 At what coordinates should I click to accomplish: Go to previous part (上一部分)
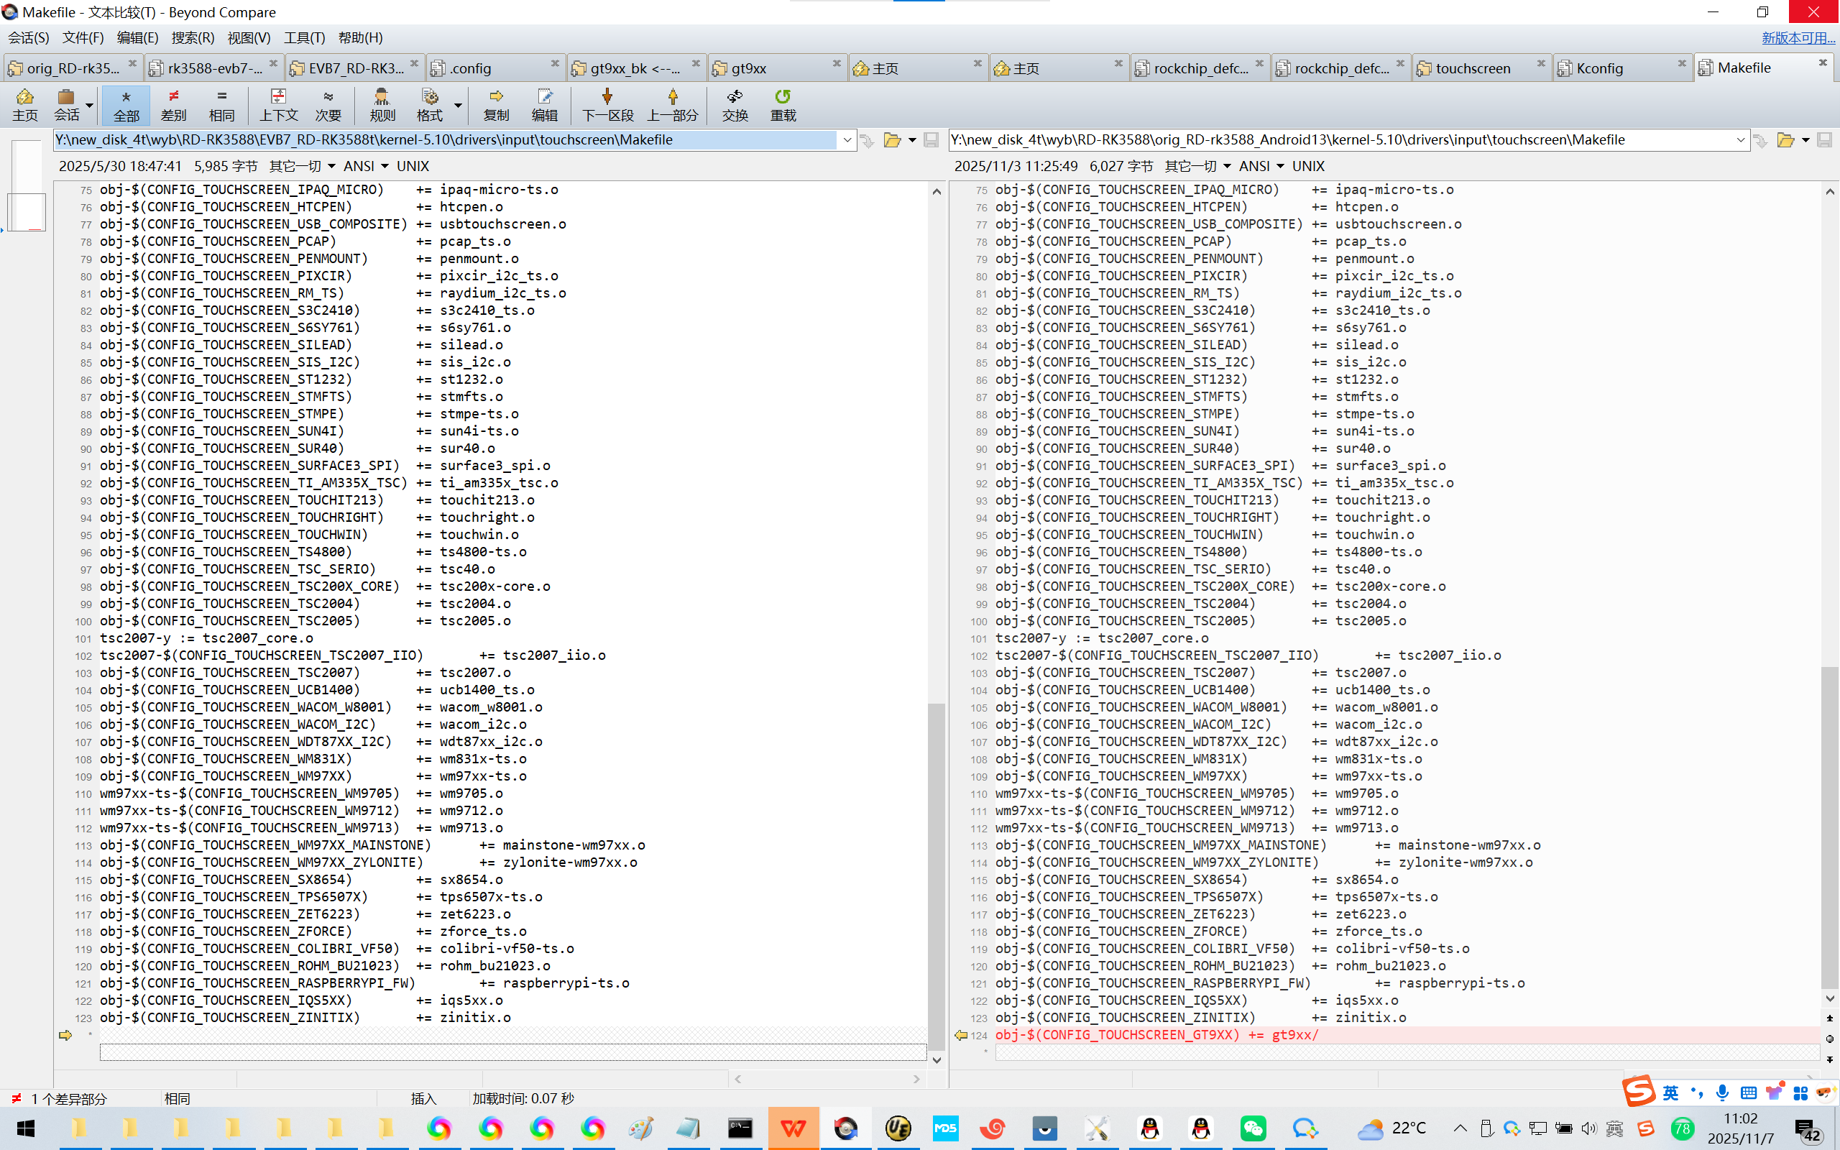point(672,104)
